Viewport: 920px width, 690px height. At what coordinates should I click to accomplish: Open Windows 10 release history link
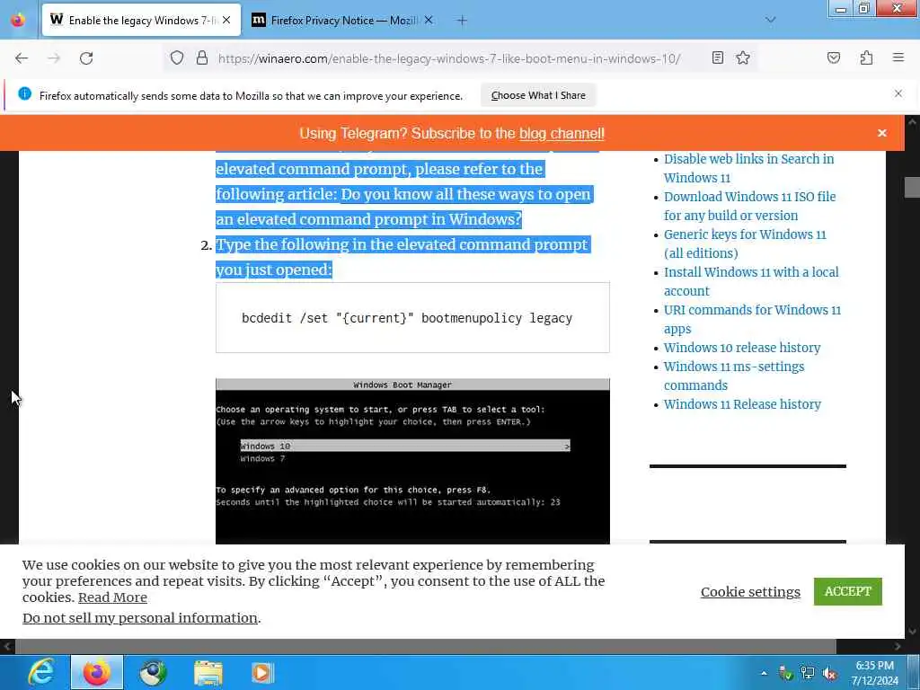[742, 348]
